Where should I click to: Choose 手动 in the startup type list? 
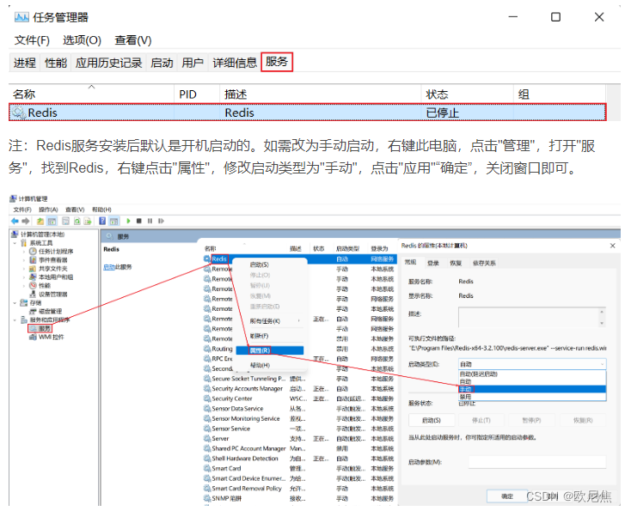pyautogui.click(x=532, y=389)
